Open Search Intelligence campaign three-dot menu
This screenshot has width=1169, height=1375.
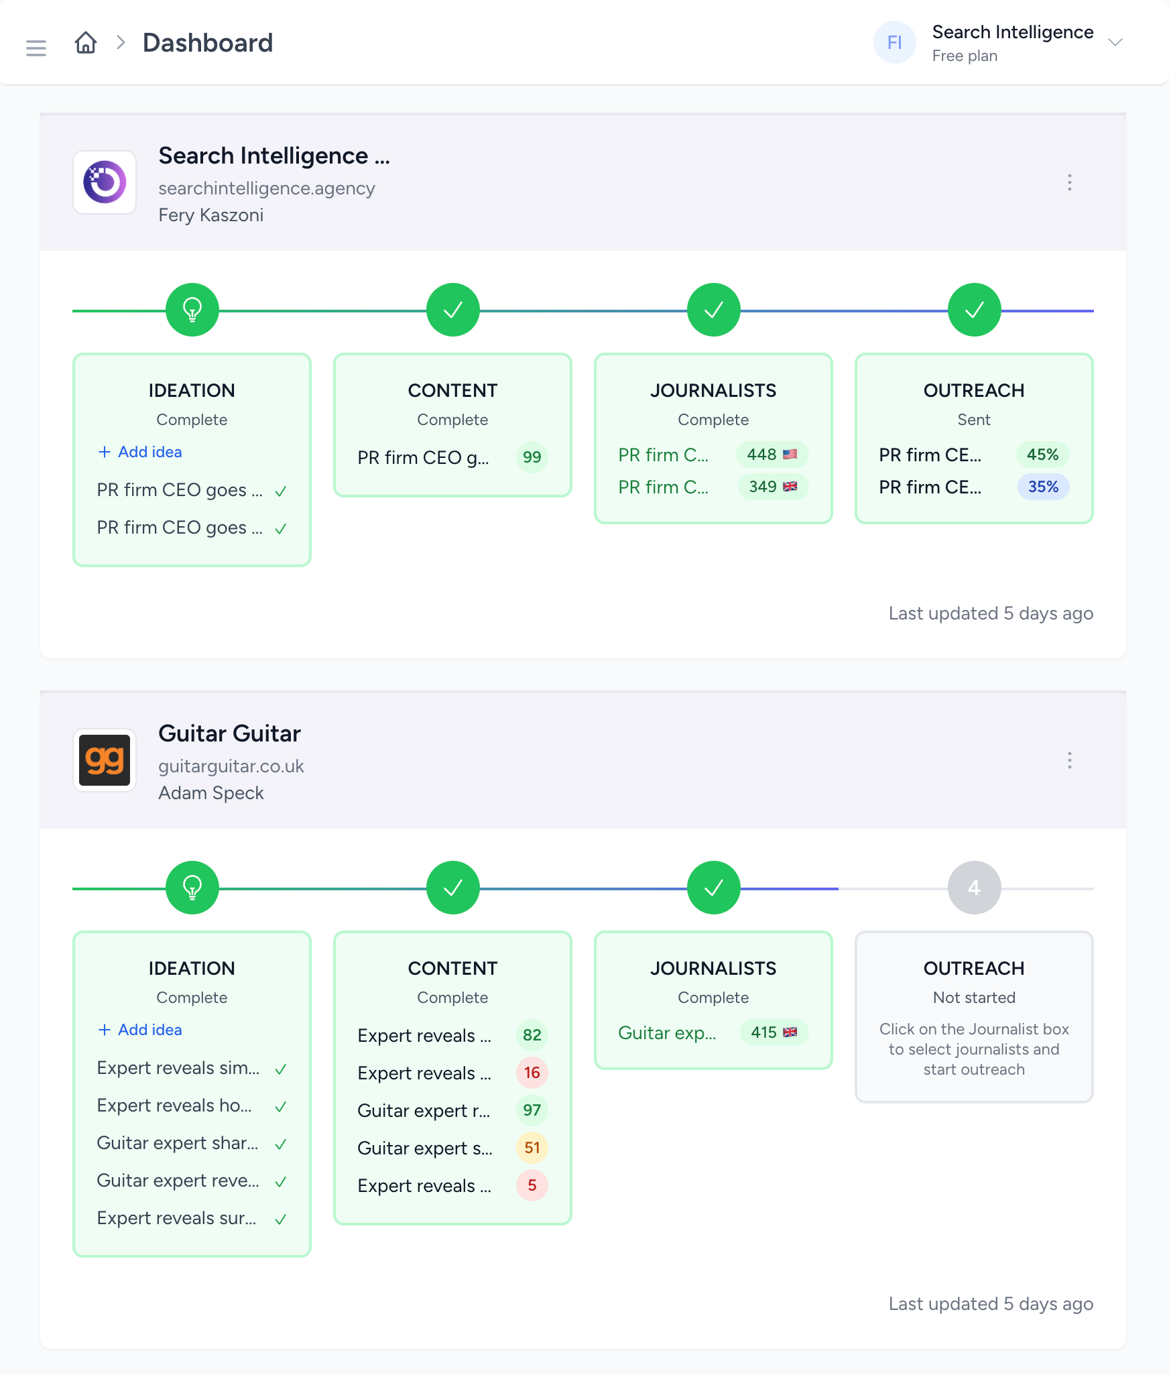1069,182
